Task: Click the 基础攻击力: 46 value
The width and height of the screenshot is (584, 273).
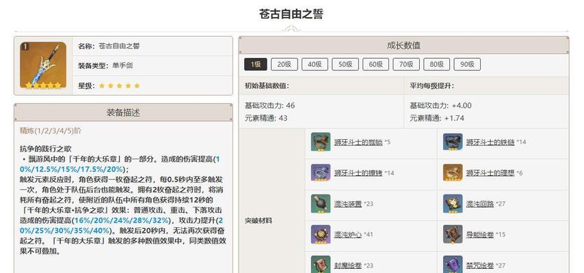Action: click(269, 106)
